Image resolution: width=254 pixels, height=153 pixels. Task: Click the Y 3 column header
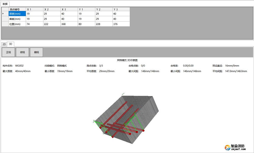[121, 9]
